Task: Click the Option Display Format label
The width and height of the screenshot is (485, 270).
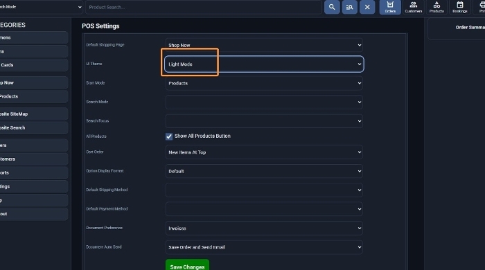Action: coord(105,171)
